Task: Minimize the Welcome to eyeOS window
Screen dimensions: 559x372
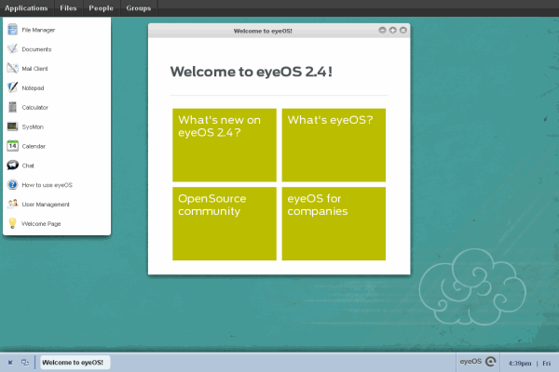Action: coord(382,31)
